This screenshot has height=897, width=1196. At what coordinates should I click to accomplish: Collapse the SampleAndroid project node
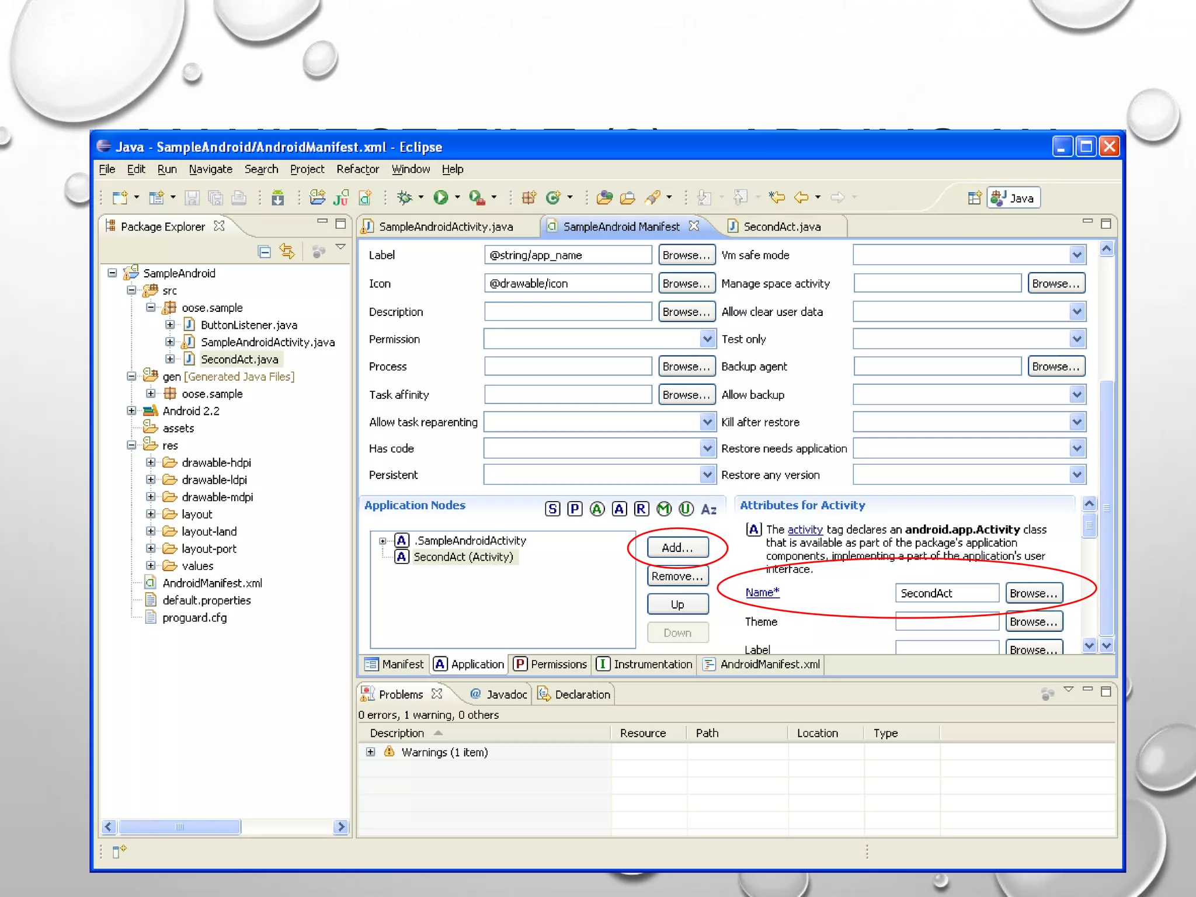[113, 273]
